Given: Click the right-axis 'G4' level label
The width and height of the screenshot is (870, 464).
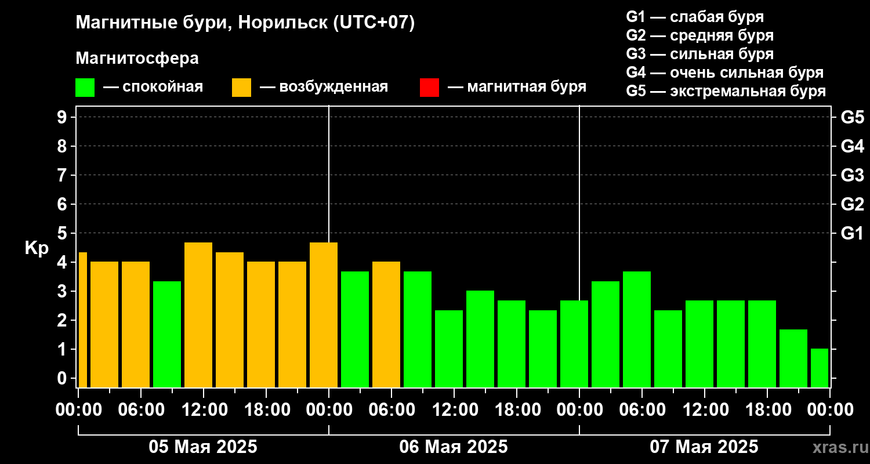Looking at the screenshot, I should [852, 146].
